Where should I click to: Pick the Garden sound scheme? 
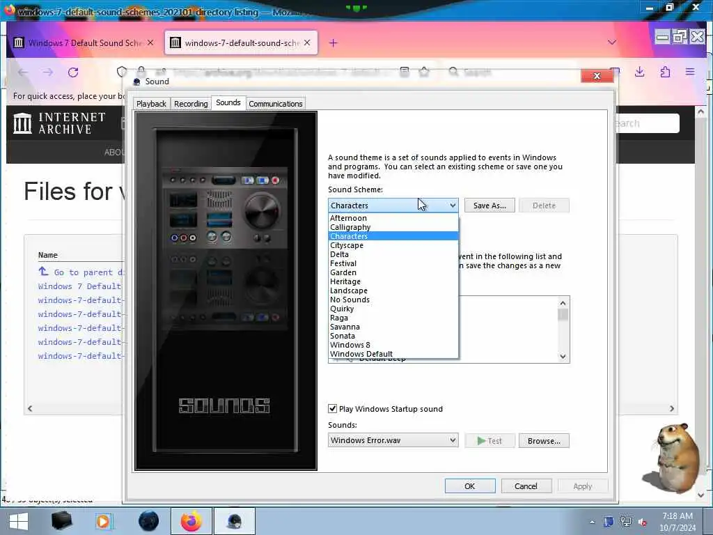393,272
